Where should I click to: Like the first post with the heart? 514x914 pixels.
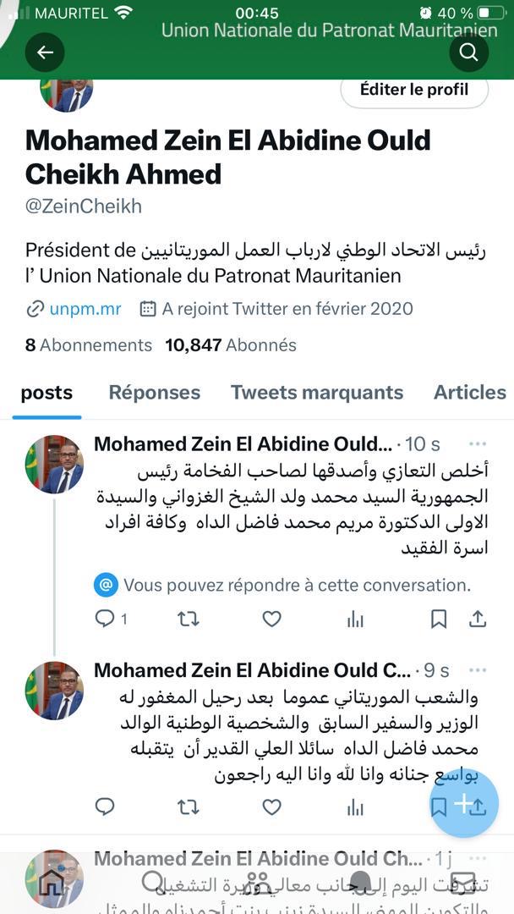click(271, 619)
